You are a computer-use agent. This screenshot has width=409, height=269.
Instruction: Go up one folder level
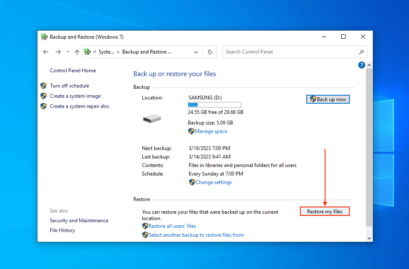point(77,52)
